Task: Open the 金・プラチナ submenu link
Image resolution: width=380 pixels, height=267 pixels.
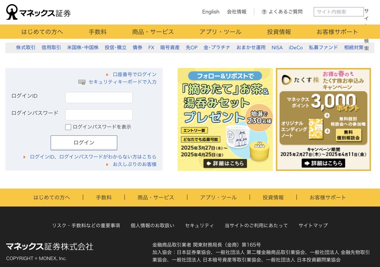Action: pos(217,47)
